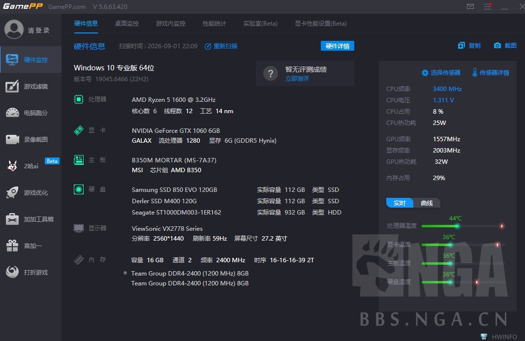Click the 硬件详情 button
The image size is (525, 341).
pyautogui.click(x=337, y=46)
